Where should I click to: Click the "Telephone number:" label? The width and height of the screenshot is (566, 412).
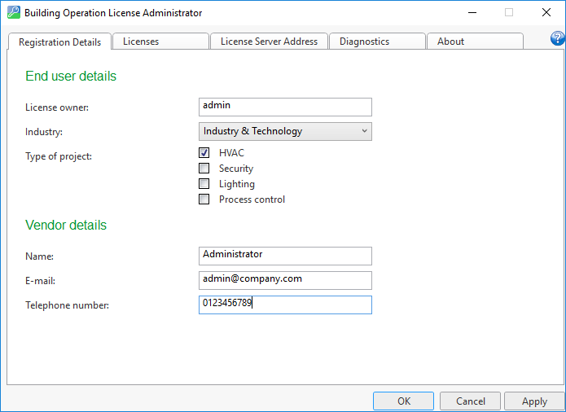coord(67,305)
